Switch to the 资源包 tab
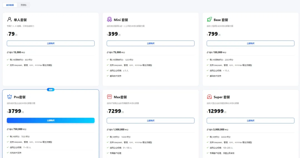The height and width of the screenshot is (158, 300). coord(24,5)
